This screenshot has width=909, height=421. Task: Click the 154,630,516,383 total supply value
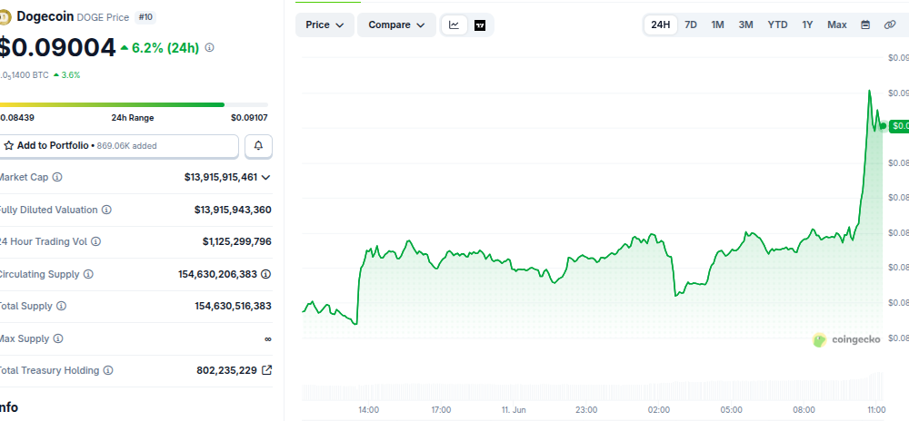(x=233, y=306)
